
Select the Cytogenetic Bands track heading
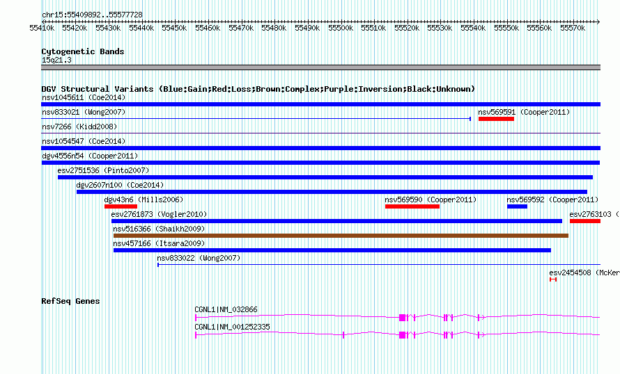[x=83, y=51]
